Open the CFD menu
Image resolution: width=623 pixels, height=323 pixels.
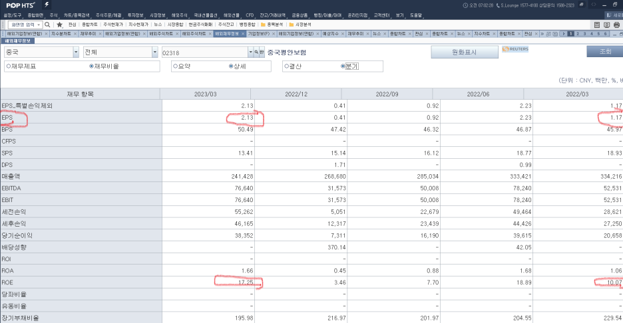[250, 15]
